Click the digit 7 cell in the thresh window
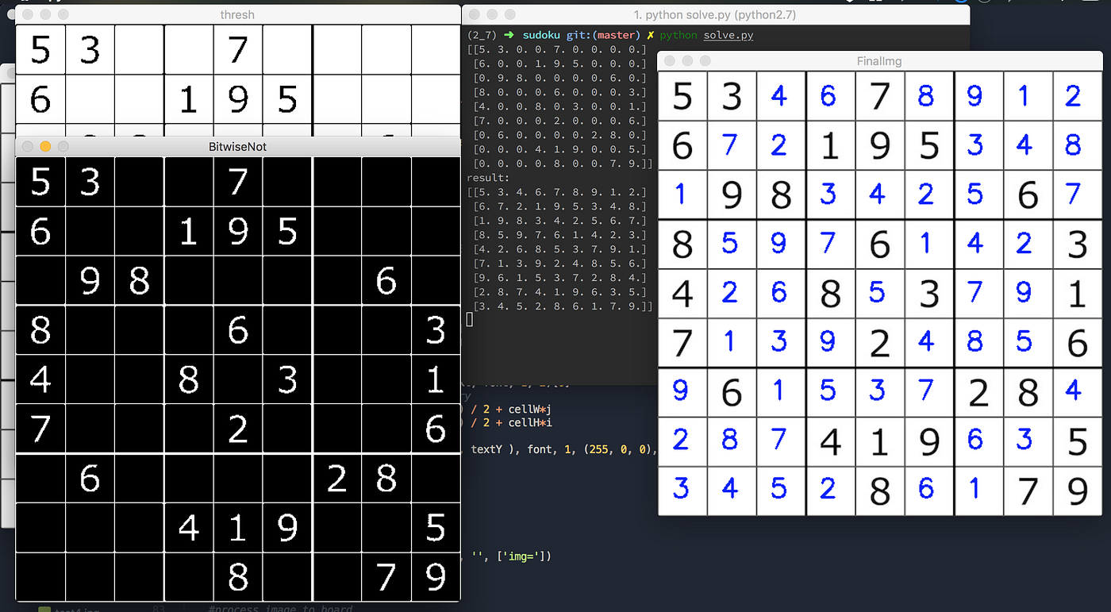The height and width of the screenshot is (612, 1111). tap(238, 50)
